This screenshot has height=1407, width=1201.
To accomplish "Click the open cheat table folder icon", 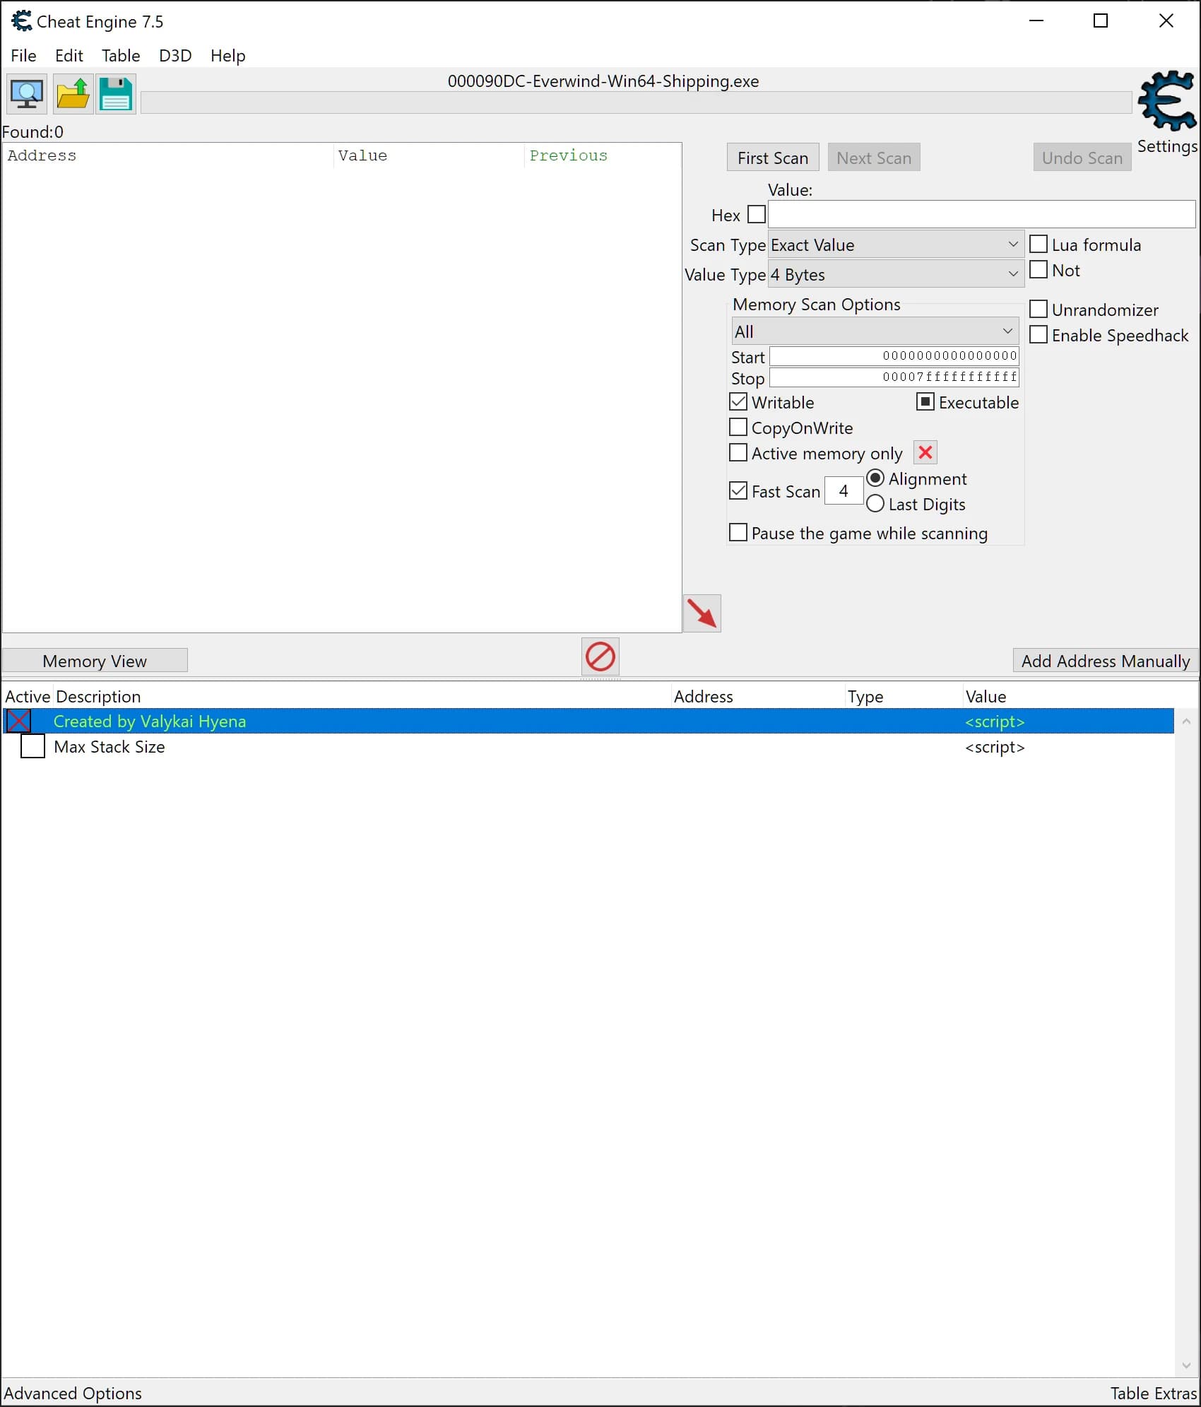I will [72, 94].
